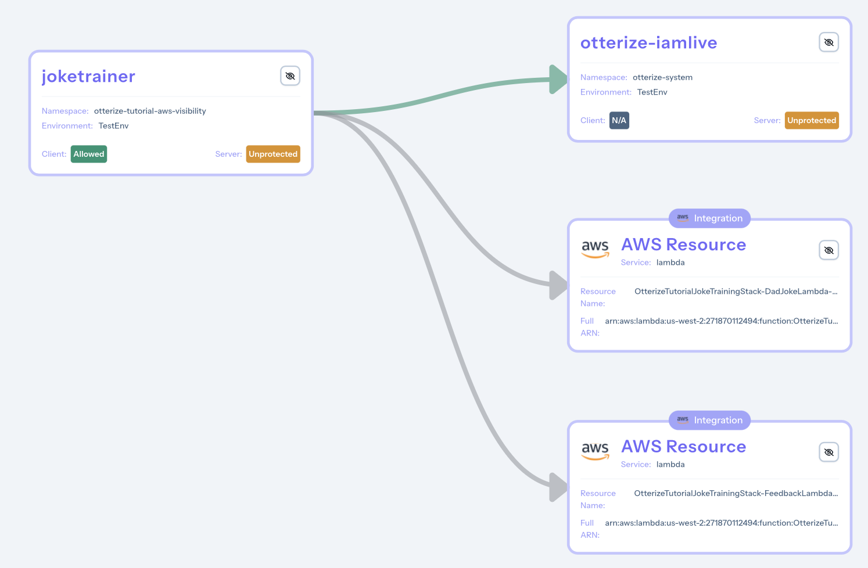Click the Integration tag above FeedbackLambda card

[709, 420]
